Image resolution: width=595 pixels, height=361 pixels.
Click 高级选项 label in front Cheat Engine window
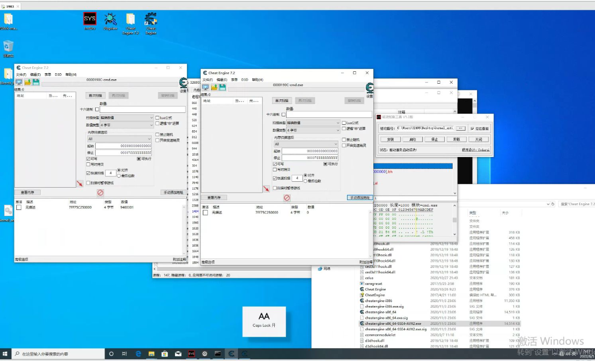coord(208,262)
